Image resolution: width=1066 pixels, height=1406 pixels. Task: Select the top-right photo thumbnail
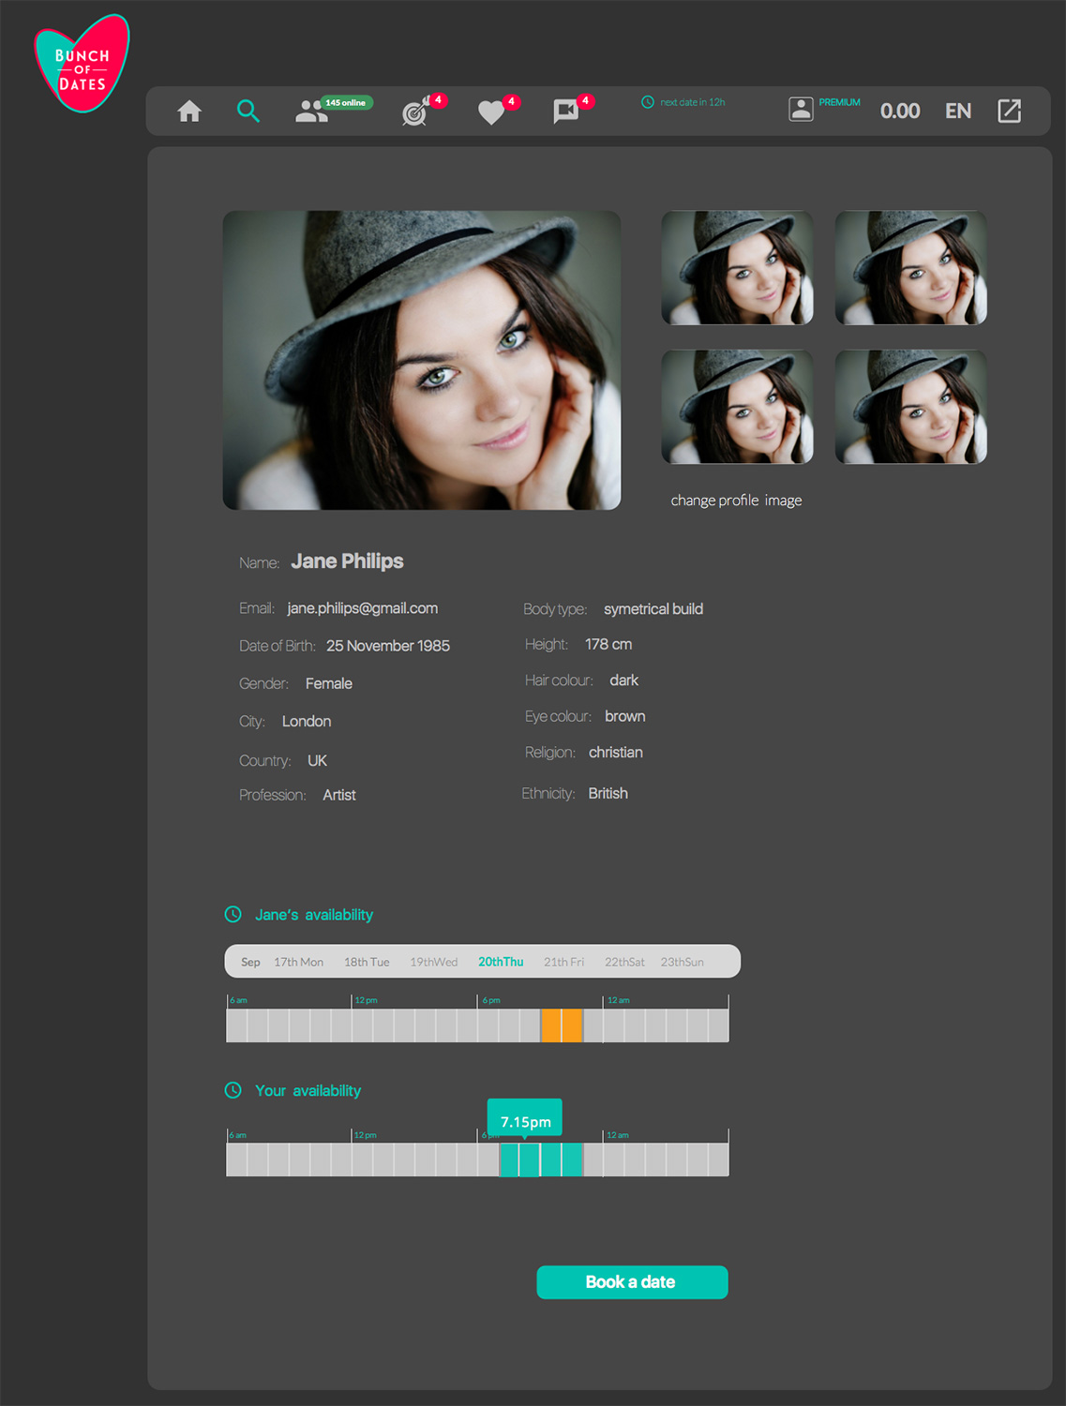tap(910, 268)
